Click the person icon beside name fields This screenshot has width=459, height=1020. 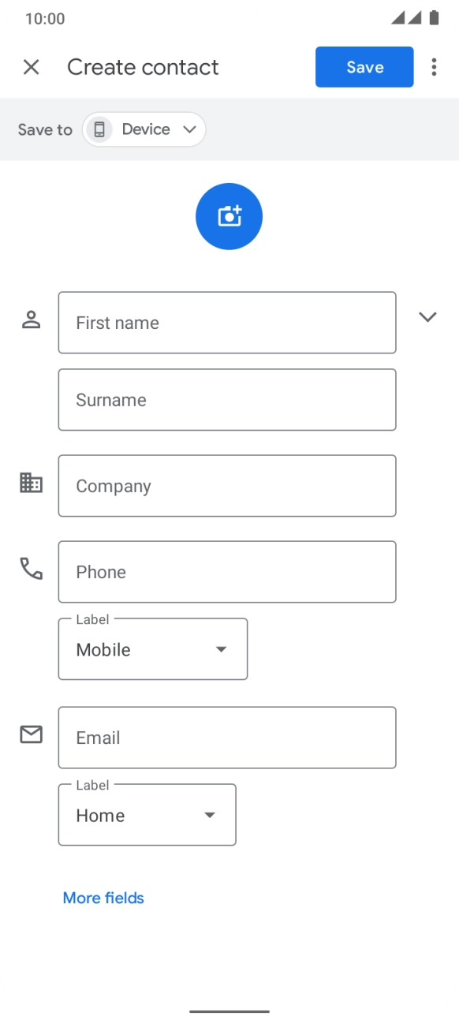point(31,319)
